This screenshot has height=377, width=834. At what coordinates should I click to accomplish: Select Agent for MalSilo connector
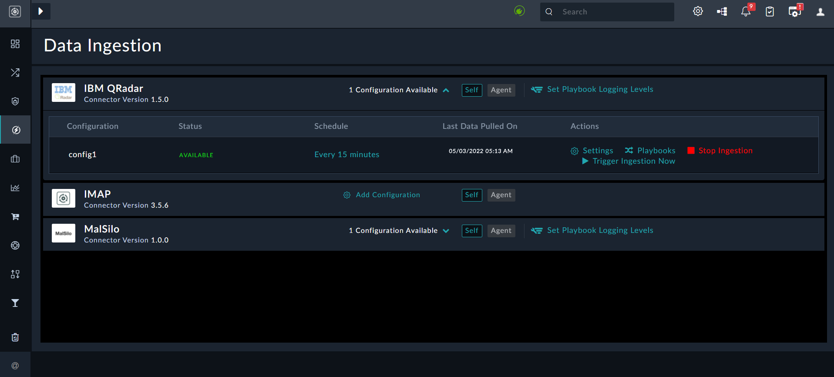click(x=501, y=231)
